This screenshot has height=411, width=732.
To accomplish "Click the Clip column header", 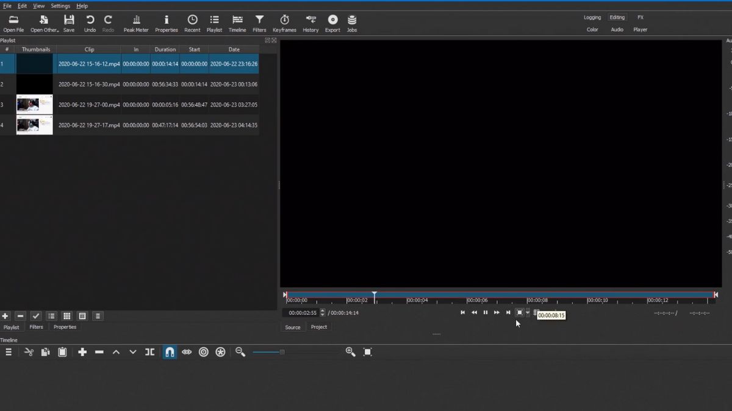I will [x=90, y=49].
